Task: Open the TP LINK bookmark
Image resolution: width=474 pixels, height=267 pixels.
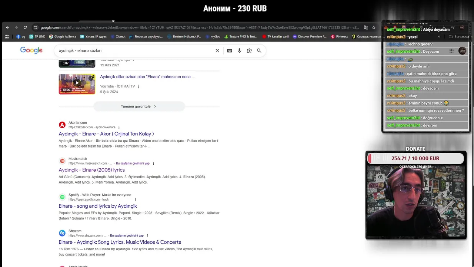Action: click(x=37, y=37)
